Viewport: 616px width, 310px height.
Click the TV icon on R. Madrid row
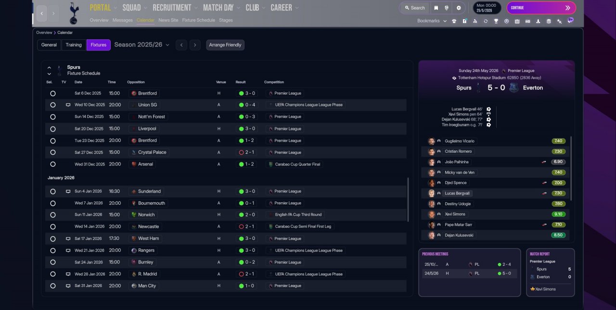click(x=68, y=274)
